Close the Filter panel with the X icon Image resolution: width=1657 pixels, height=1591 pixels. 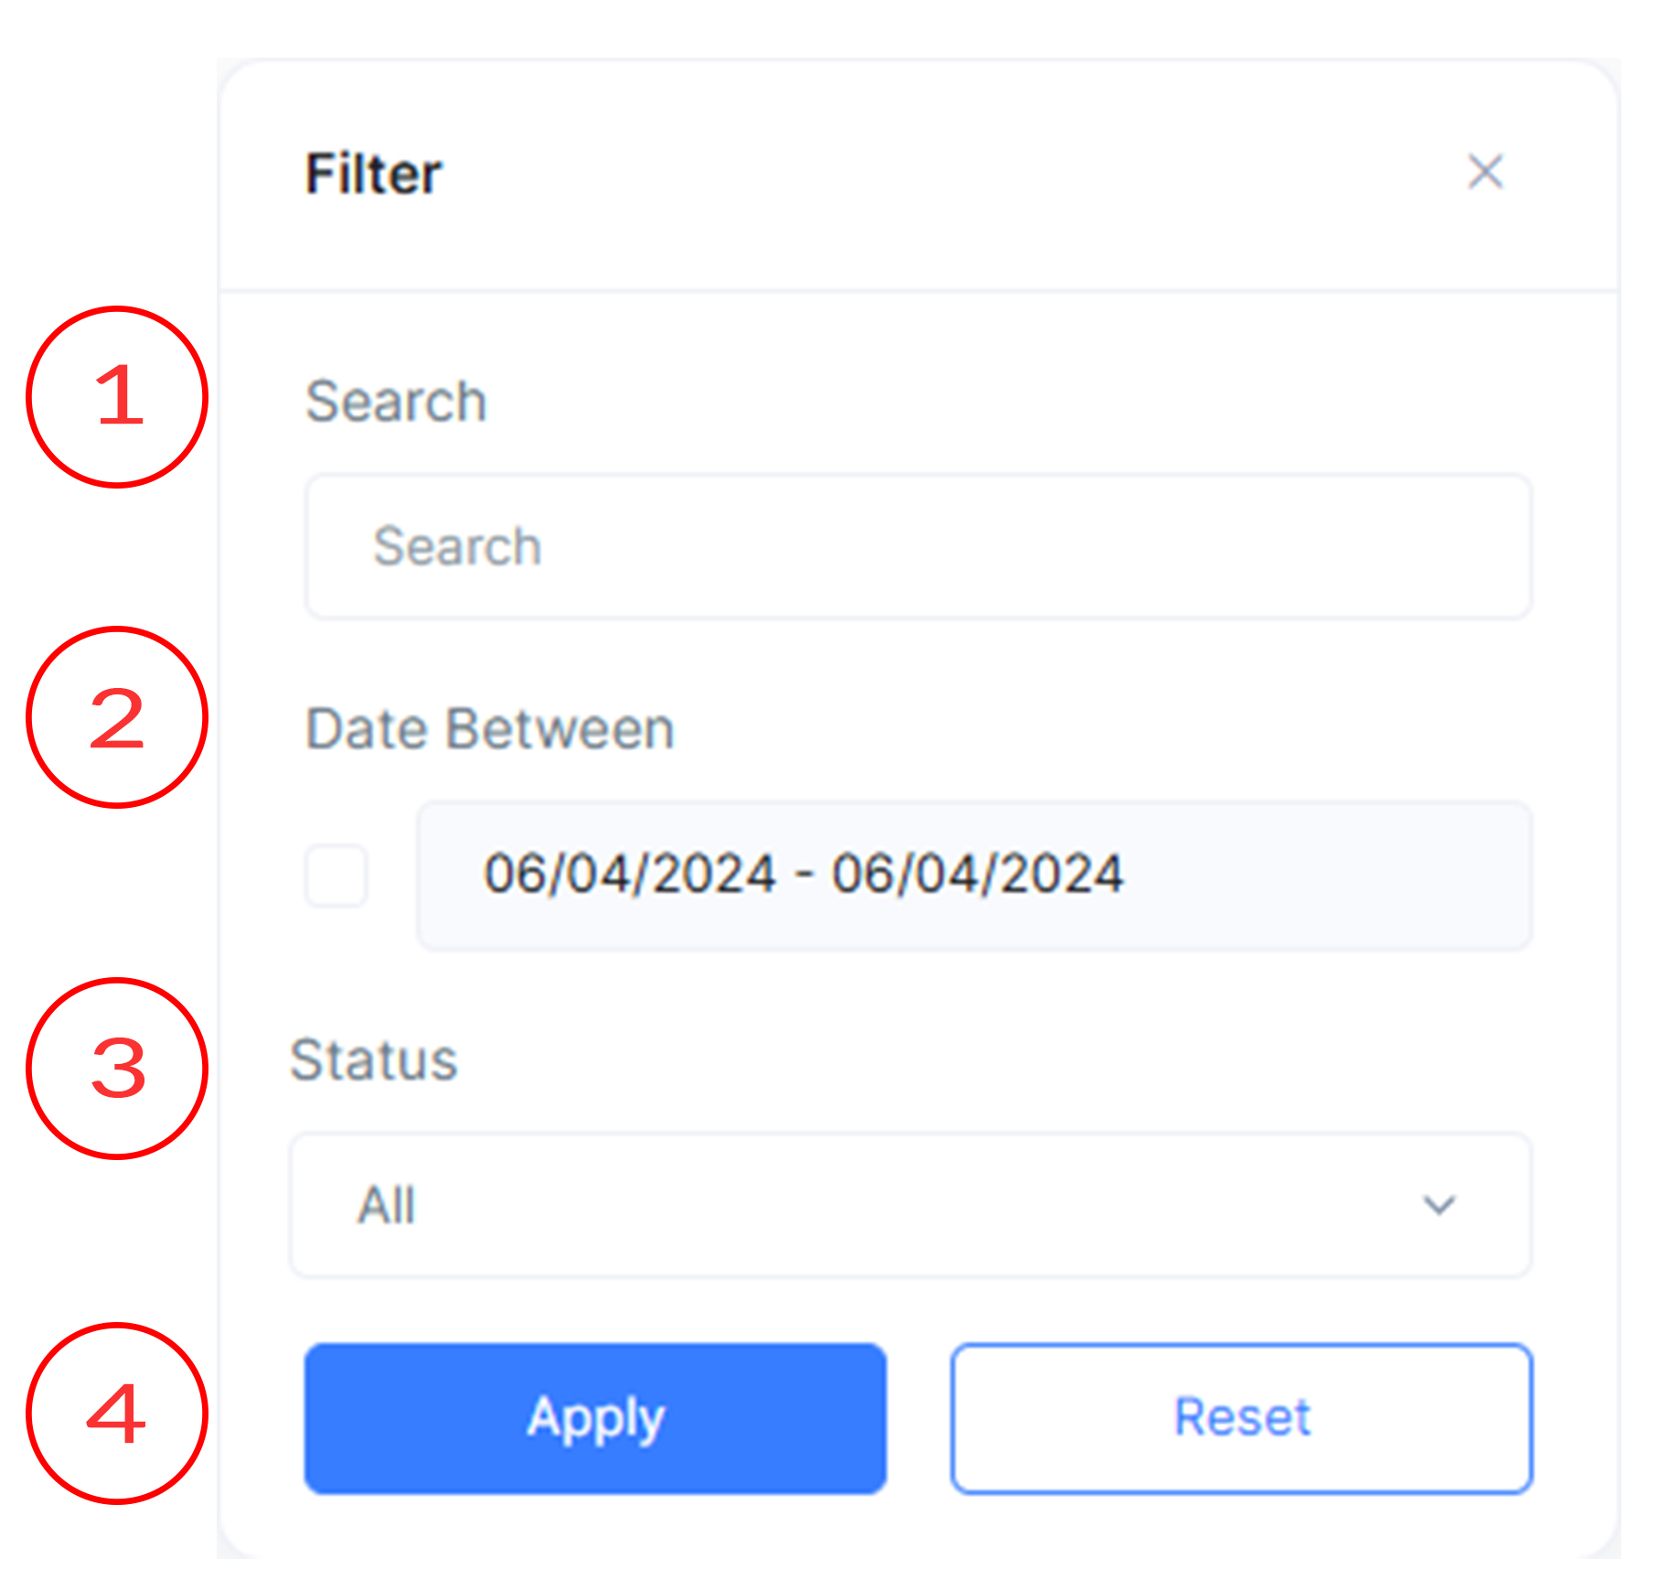pyautogui.click(x=1485, y=172)
